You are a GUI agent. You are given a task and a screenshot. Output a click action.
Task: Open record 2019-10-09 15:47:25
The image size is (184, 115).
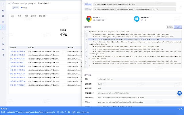click(18, 55)
